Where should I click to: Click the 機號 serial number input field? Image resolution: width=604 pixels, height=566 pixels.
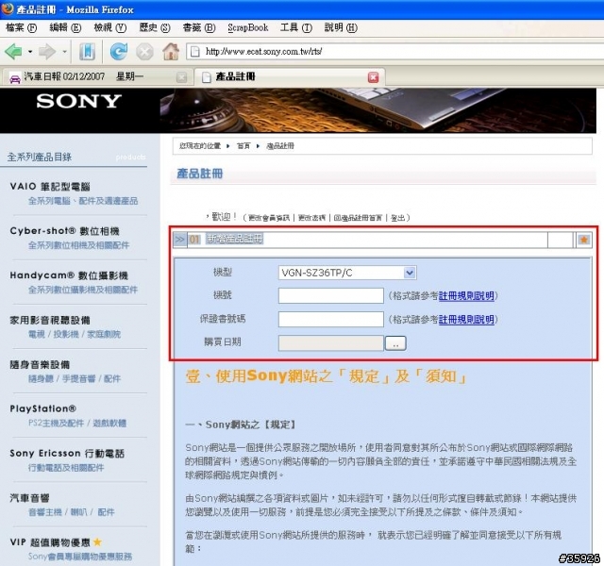tap(331, 295)
